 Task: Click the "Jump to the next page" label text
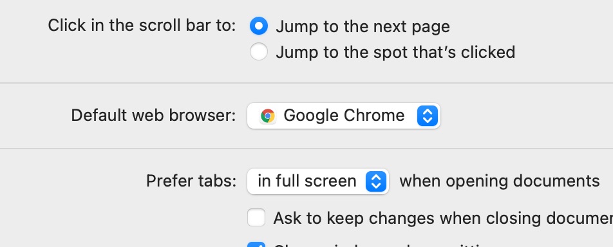pos(363,26)
